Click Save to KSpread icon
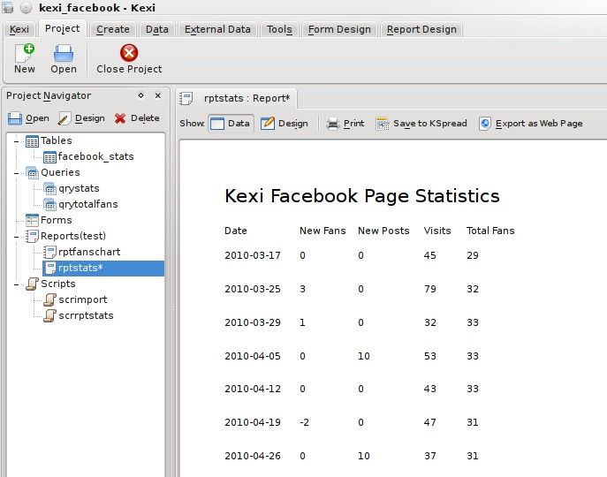Image resolution: width=607 pixels, height=477 pixels. 383,124
